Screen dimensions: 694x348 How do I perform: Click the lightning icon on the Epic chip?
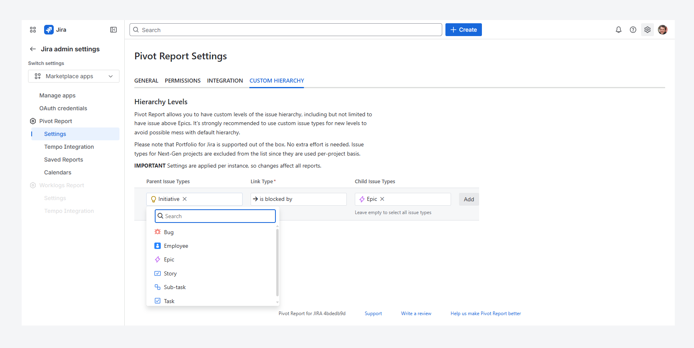pos(362,199)
